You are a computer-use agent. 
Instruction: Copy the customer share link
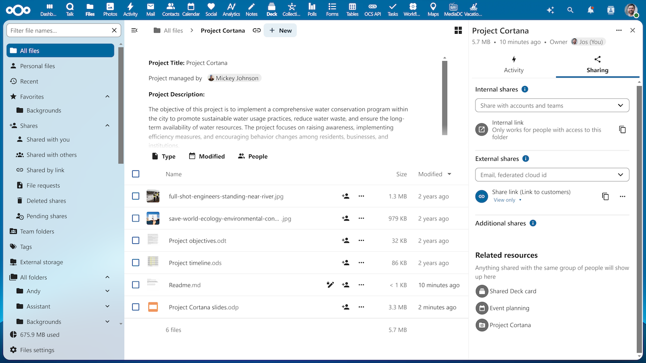coord(605,196)
